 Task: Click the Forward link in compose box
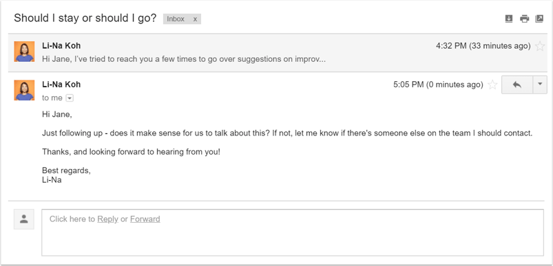click(145, 219)
